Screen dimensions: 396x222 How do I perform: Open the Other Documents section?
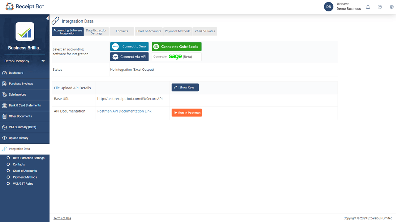pyautogui.click(x=19, y=116)
